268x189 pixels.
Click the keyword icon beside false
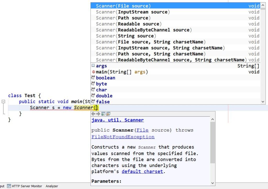93,102
